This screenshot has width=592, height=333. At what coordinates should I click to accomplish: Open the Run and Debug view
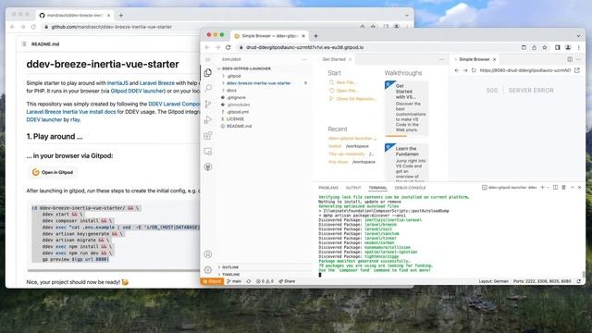point(208,120)
